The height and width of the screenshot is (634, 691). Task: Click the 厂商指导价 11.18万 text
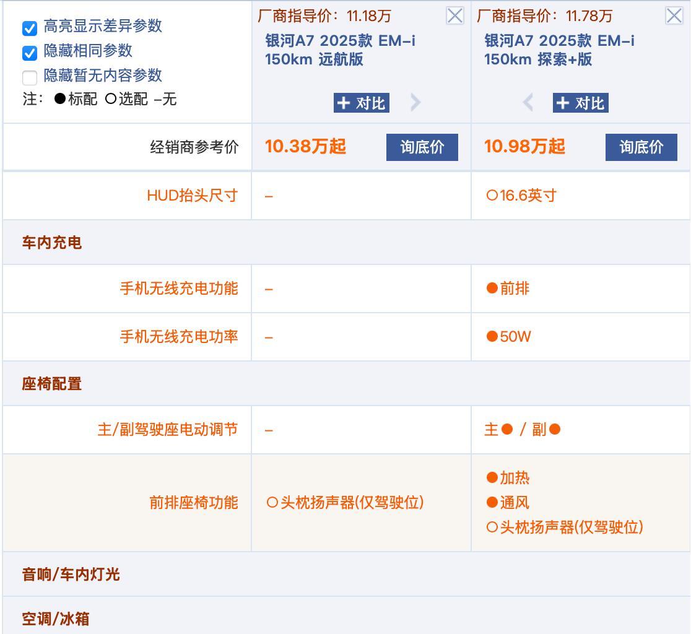324,16
